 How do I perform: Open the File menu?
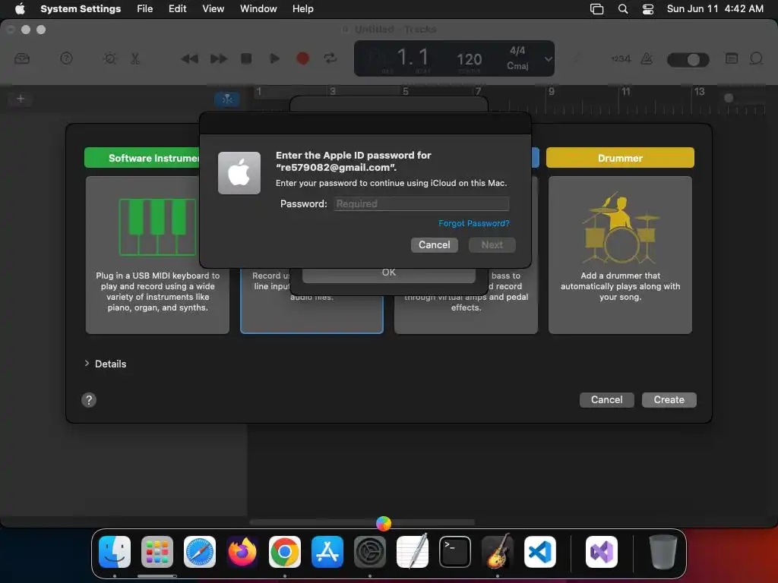145,9
